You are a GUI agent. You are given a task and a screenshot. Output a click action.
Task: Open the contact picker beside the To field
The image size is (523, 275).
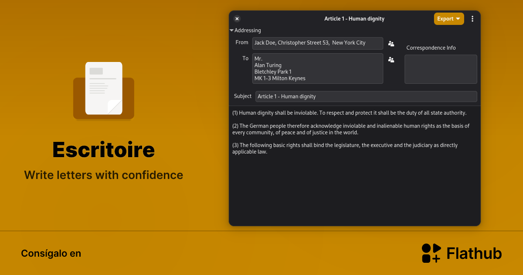click(x=391, y=59)
